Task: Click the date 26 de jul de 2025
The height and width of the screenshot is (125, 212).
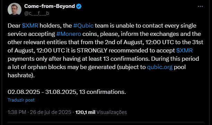Action: tap(51, 112)
